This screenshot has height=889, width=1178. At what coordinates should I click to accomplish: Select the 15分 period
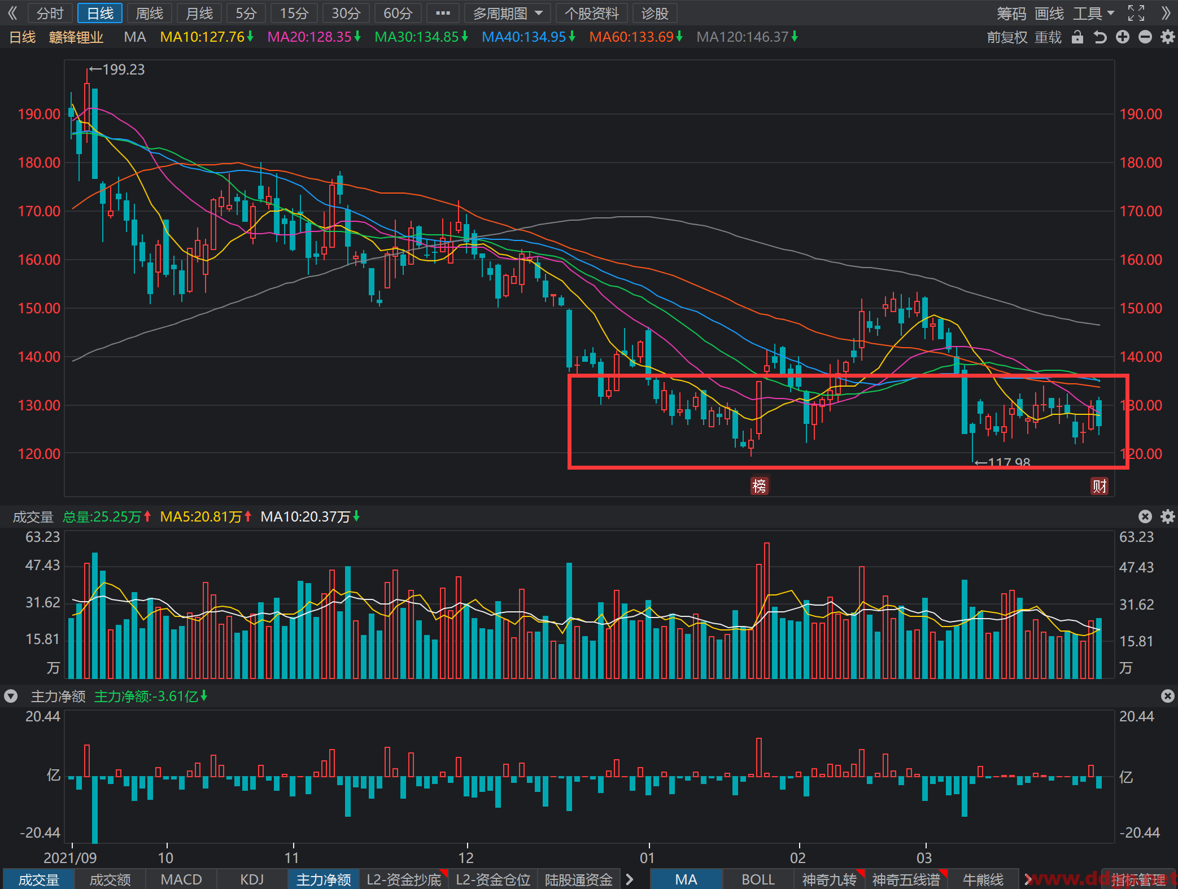[294, 13]
